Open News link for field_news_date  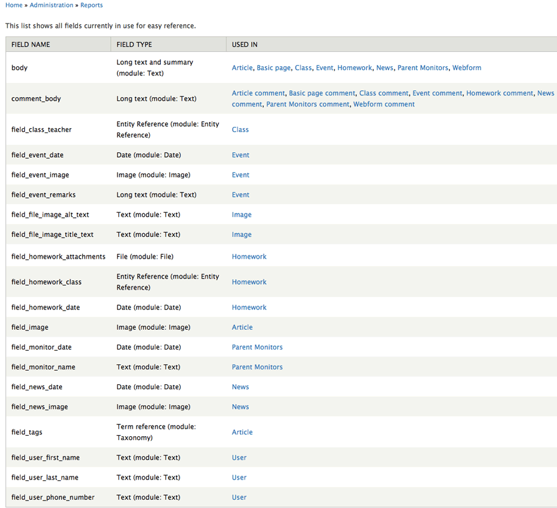[241, 387]
